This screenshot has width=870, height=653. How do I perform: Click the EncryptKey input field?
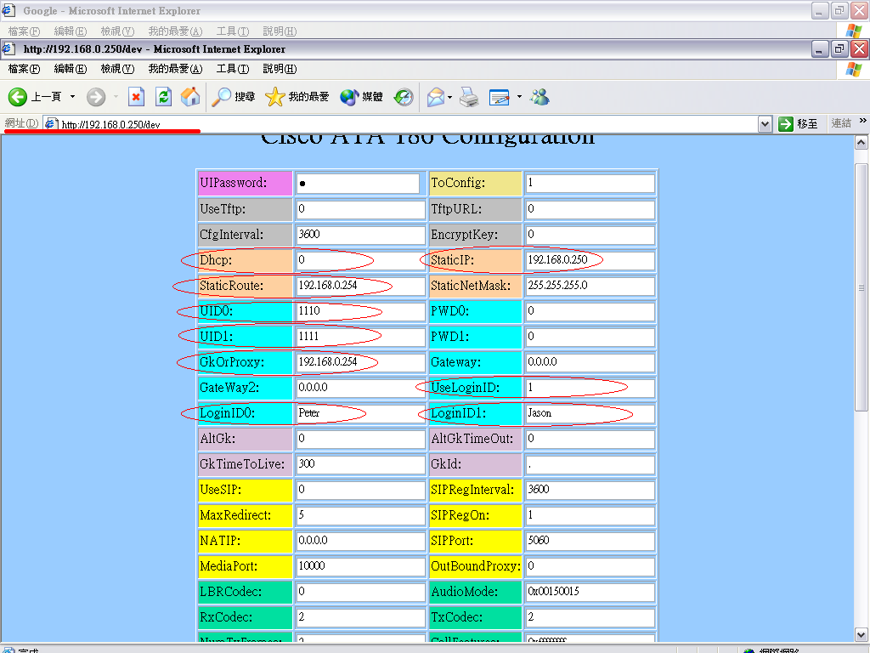pyautogui.click(x=590, y=235)
